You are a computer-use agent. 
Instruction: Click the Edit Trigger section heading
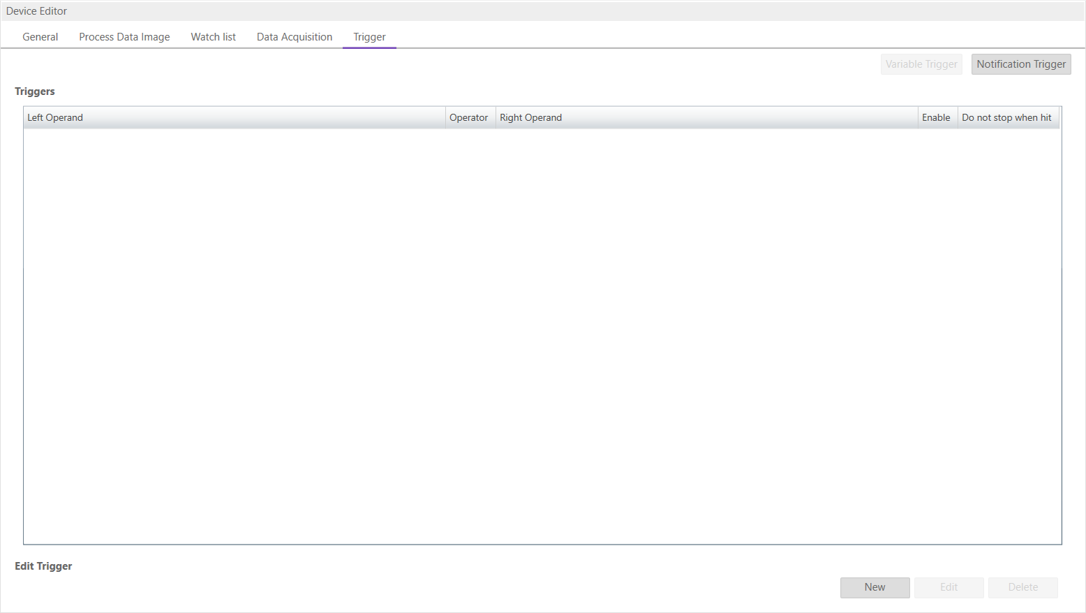coord(43,566)
